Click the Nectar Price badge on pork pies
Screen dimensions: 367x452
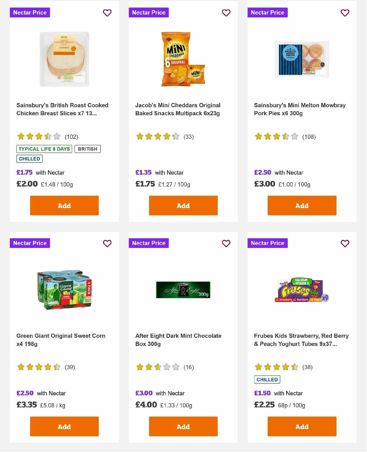pos(267,13)
